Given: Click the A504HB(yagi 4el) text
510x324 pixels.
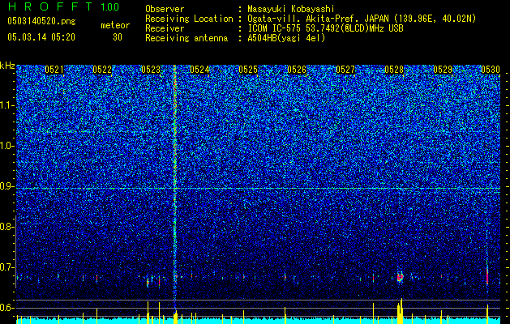Looking at the screenshot, I should (286, 38).
